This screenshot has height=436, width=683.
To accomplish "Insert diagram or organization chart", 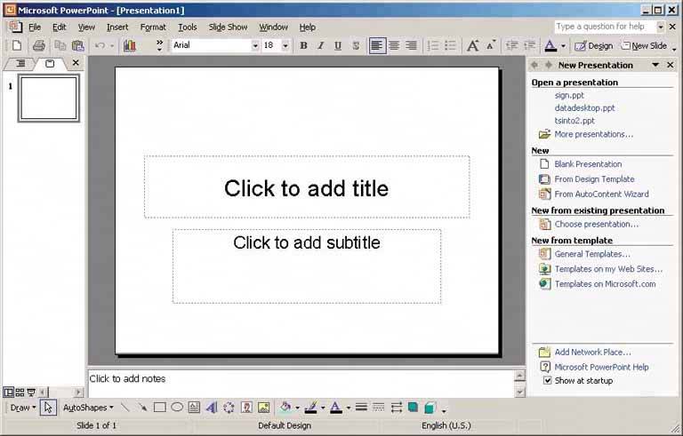I will coord(229,408).
